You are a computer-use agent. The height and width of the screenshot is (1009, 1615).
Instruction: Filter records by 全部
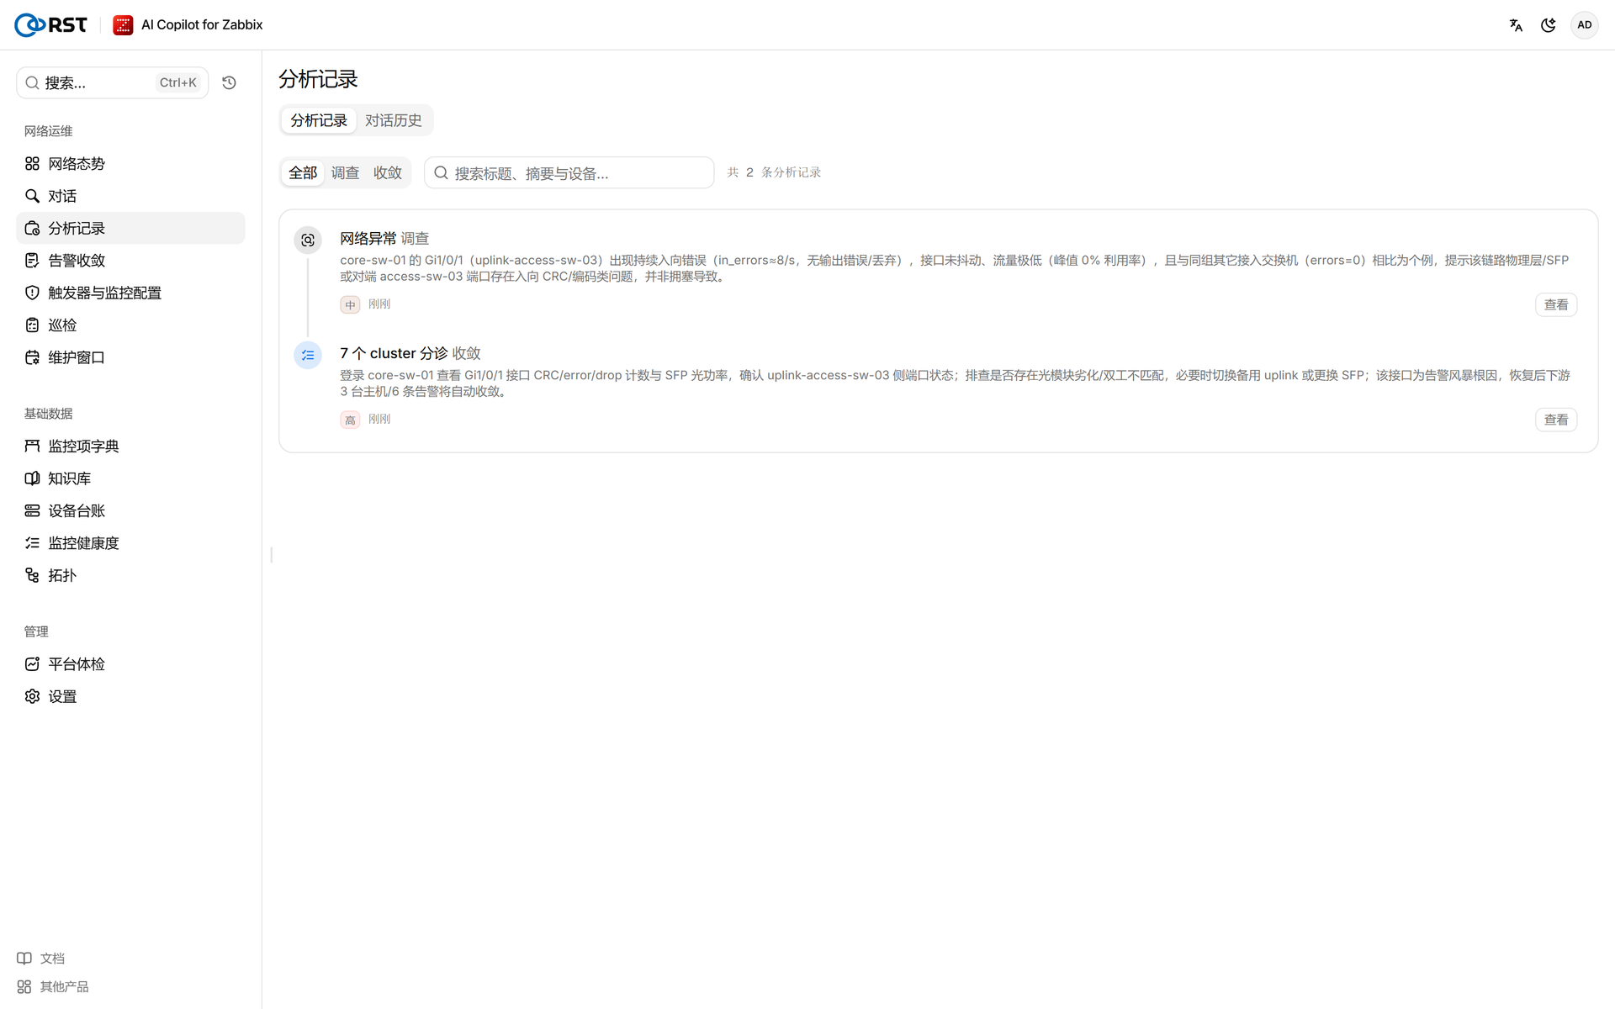pyautogui.click(x=303, y=172)
